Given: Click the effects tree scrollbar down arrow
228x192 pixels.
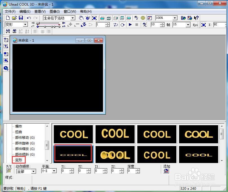Looking at the screenshot, I should 47,161.
